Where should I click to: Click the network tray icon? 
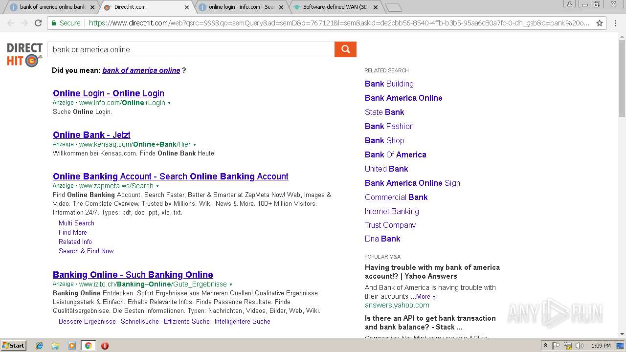point(568,346)
